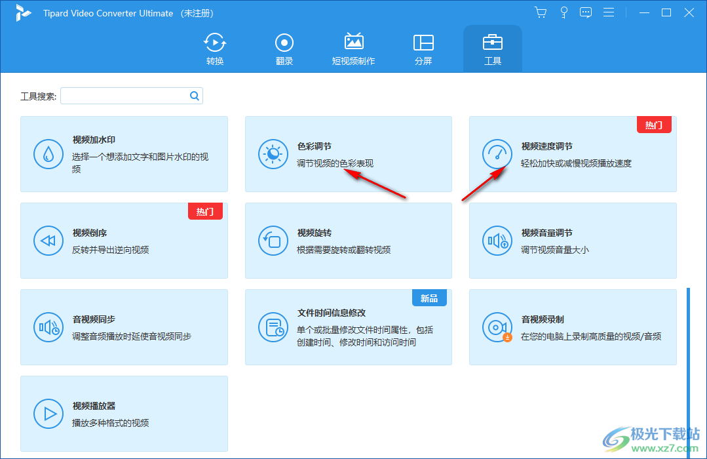Click the search magnifier icon
707x459 pixels.
pyautogui.click(x=194, y=95)
